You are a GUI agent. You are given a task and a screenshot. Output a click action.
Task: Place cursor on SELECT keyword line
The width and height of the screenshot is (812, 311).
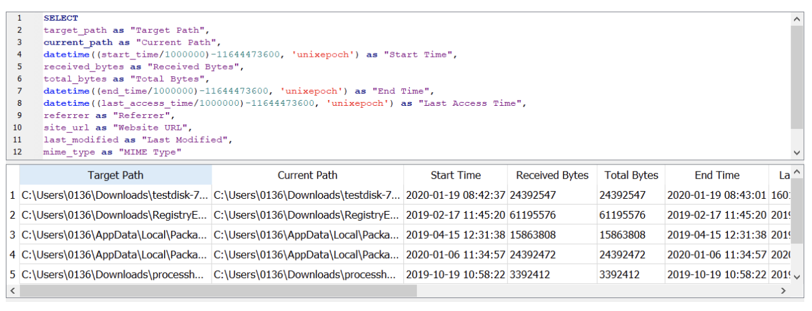(61, 18)
